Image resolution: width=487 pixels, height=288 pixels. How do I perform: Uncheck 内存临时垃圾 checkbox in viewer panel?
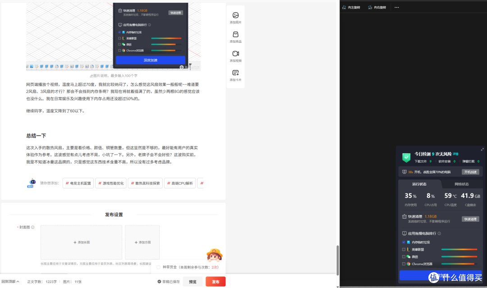(404, 242)
